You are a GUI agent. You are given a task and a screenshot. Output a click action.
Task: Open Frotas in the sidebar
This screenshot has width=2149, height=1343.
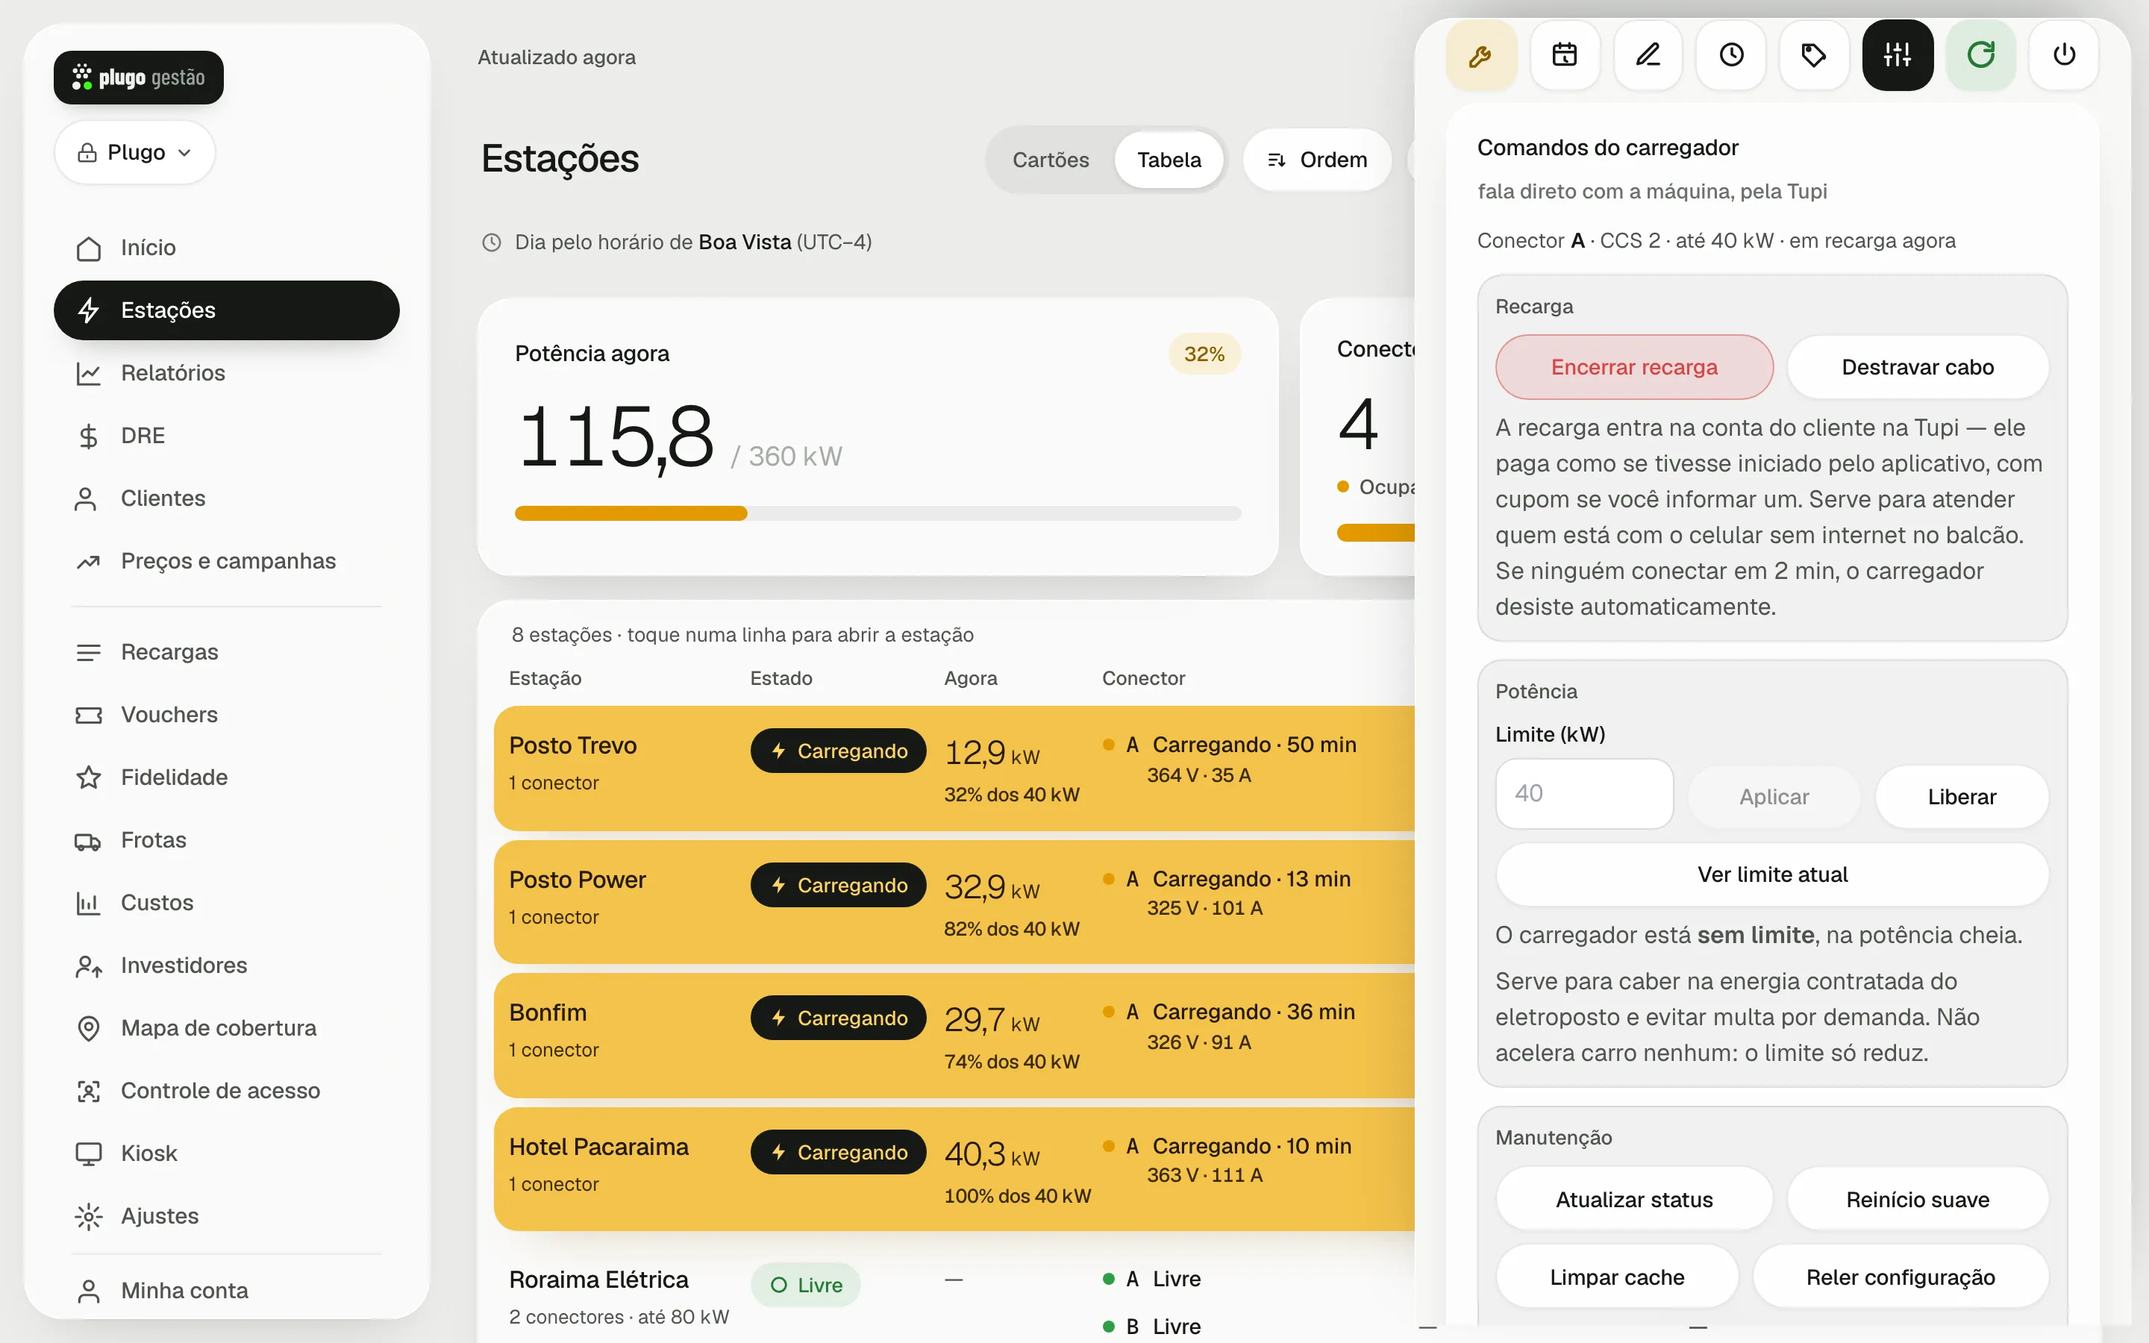pos(226,840)
